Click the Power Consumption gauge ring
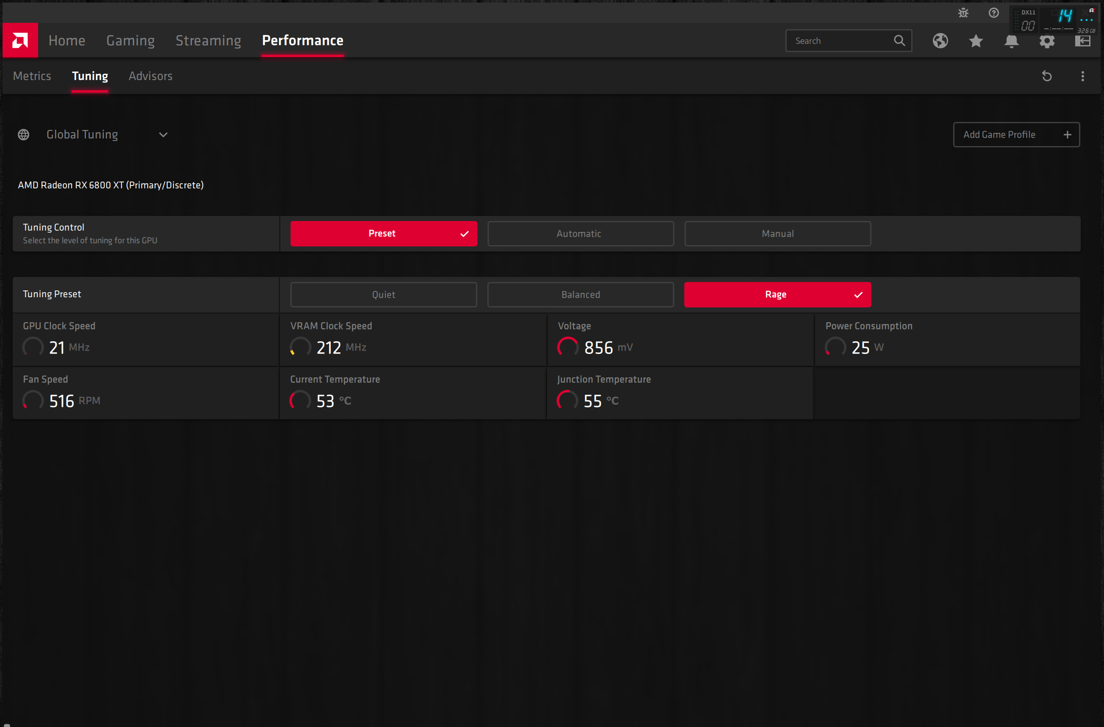Image resolution: width=1104 pixels, height=727 pixels. tap(835, 347)
